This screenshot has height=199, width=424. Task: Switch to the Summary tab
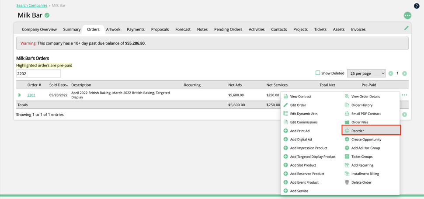[72, 29]
